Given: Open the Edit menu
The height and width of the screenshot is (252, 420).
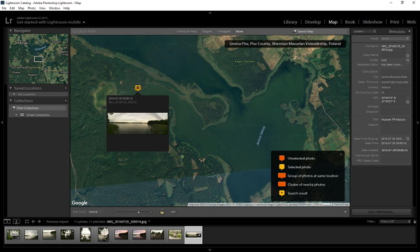Looking at the screenshot, I should point(12,8).
